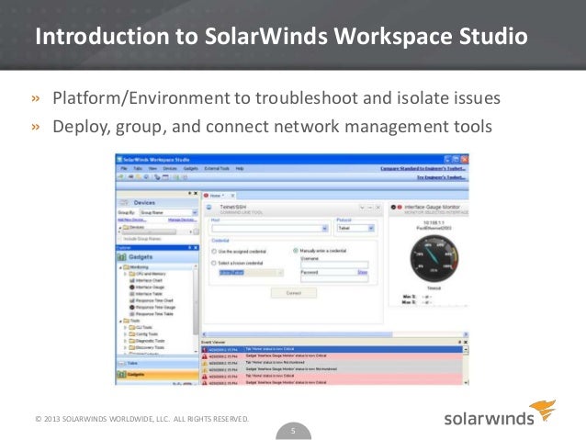Click the yellow folder toolbar icon
The height and width of the screenshot is (440, 586).
pyautogui.click(x=138, y=177)
